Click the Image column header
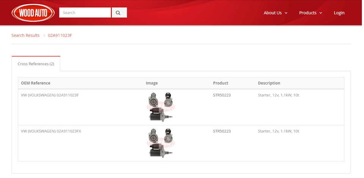The width and height of the screenshot is (364, 178). 152,83
